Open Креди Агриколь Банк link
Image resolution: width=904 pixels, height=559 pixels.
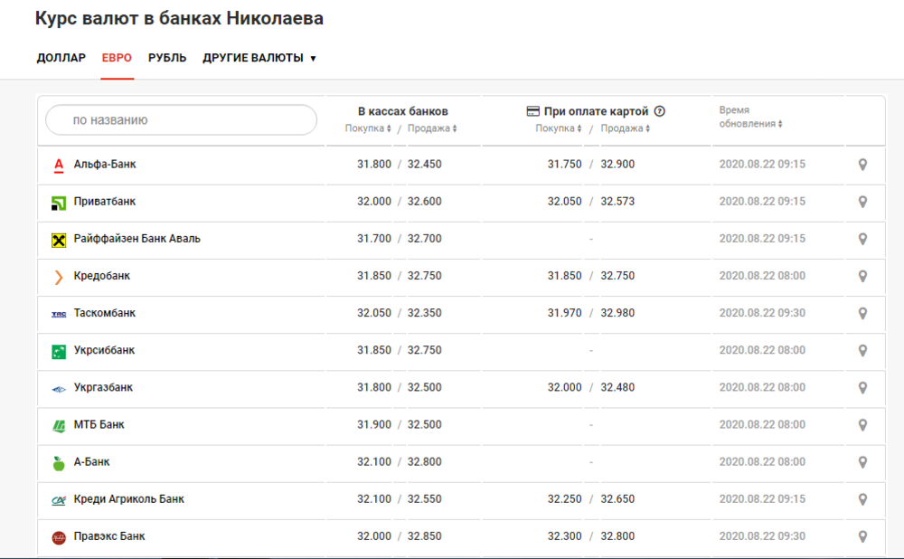[x=129, y=499]
